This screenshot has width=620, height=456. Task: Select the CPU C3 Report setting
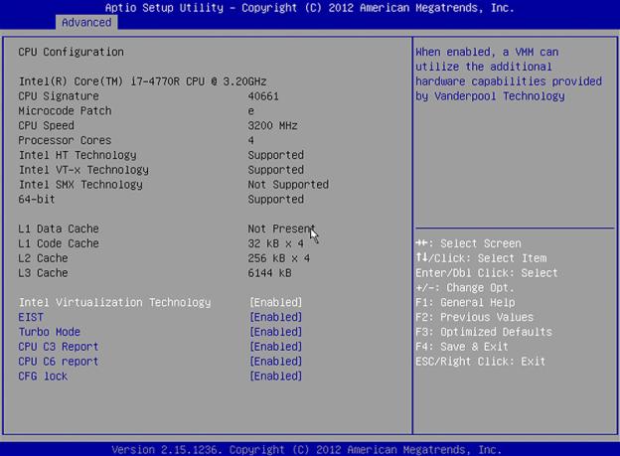[x=58, y=347]
